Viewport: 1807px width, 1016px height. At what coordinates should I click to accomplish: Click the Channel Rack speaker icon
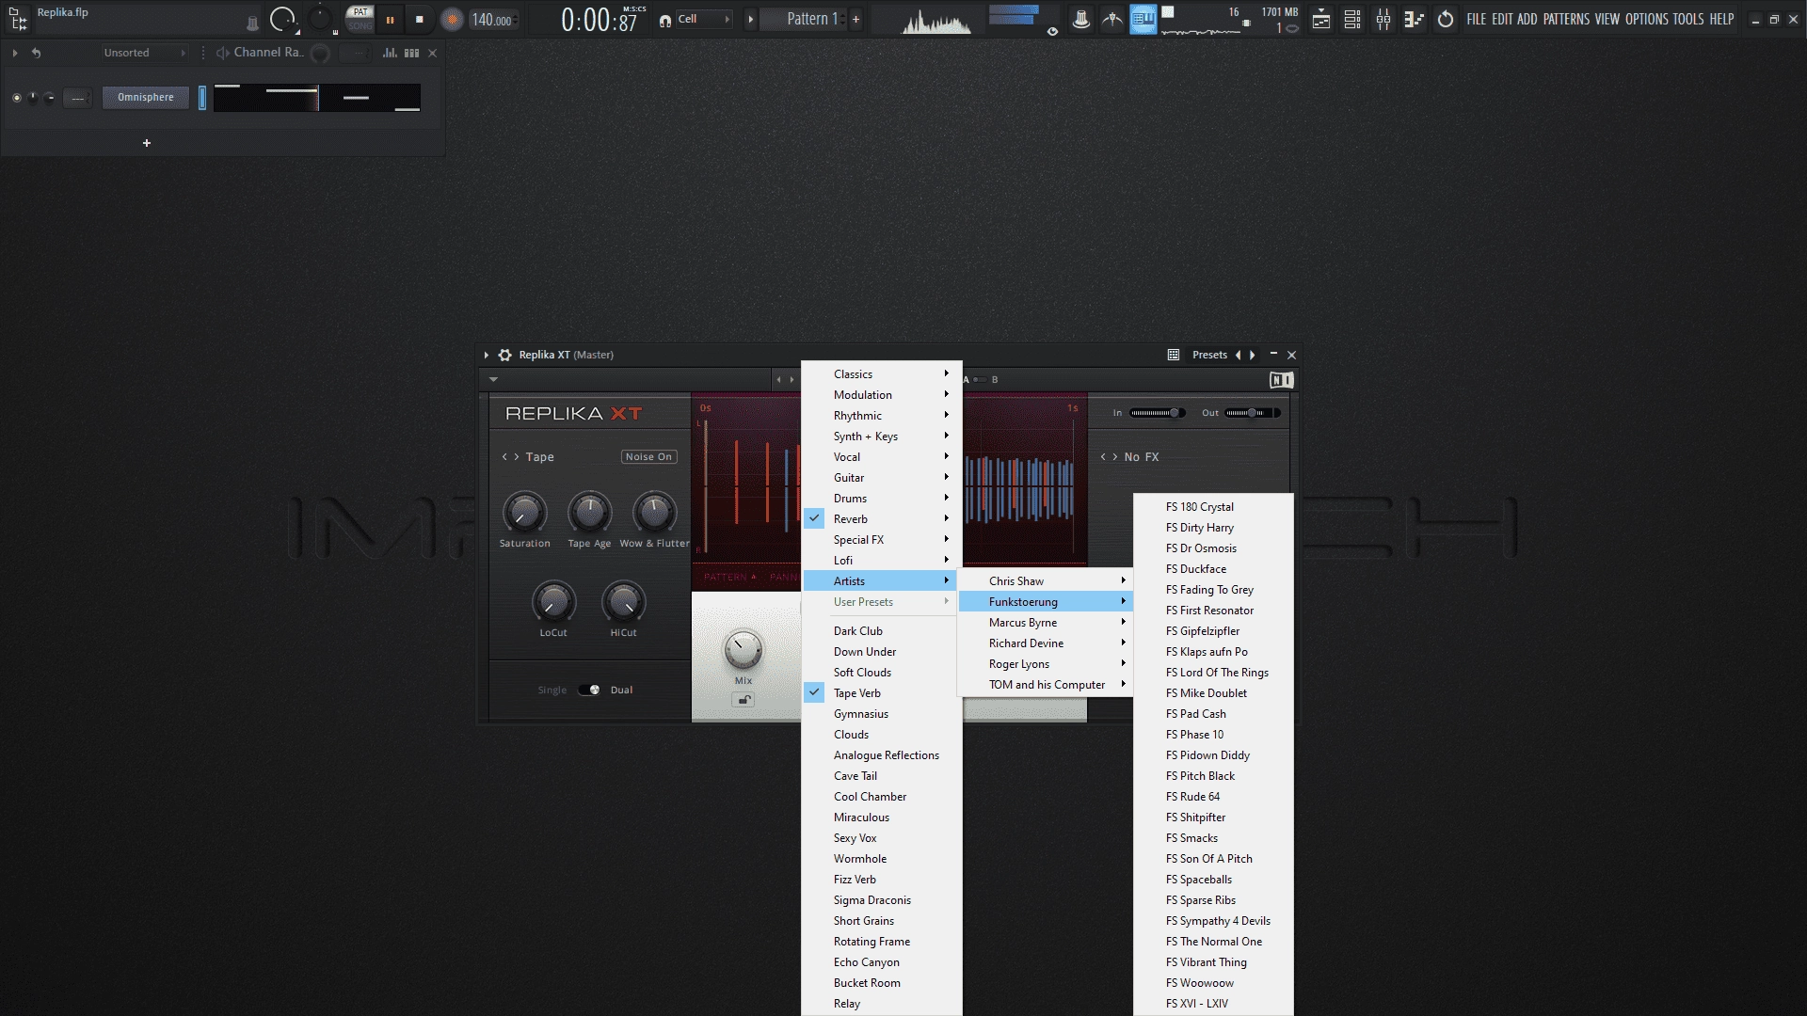point(222,53)
